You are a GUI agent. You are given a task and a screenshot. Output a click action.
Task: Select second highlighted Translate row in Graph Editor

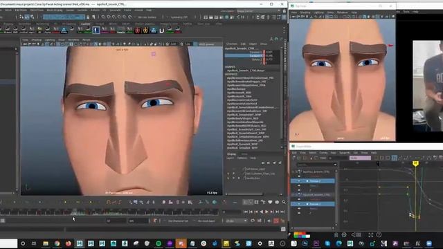tap(313, 204)
